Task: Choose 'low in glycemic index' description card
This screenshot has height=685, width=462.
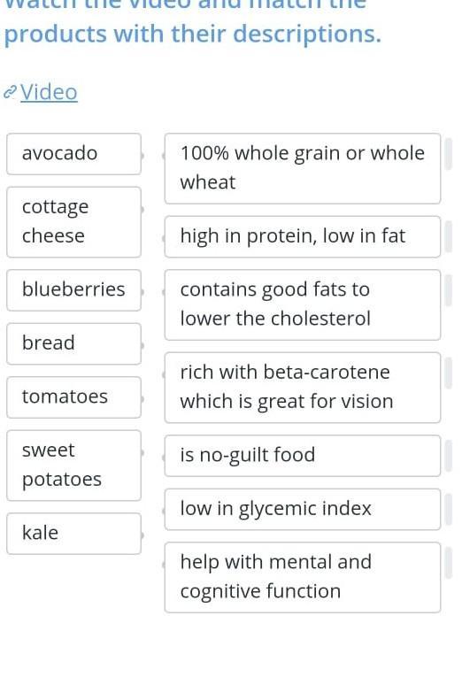Action: 303,510
